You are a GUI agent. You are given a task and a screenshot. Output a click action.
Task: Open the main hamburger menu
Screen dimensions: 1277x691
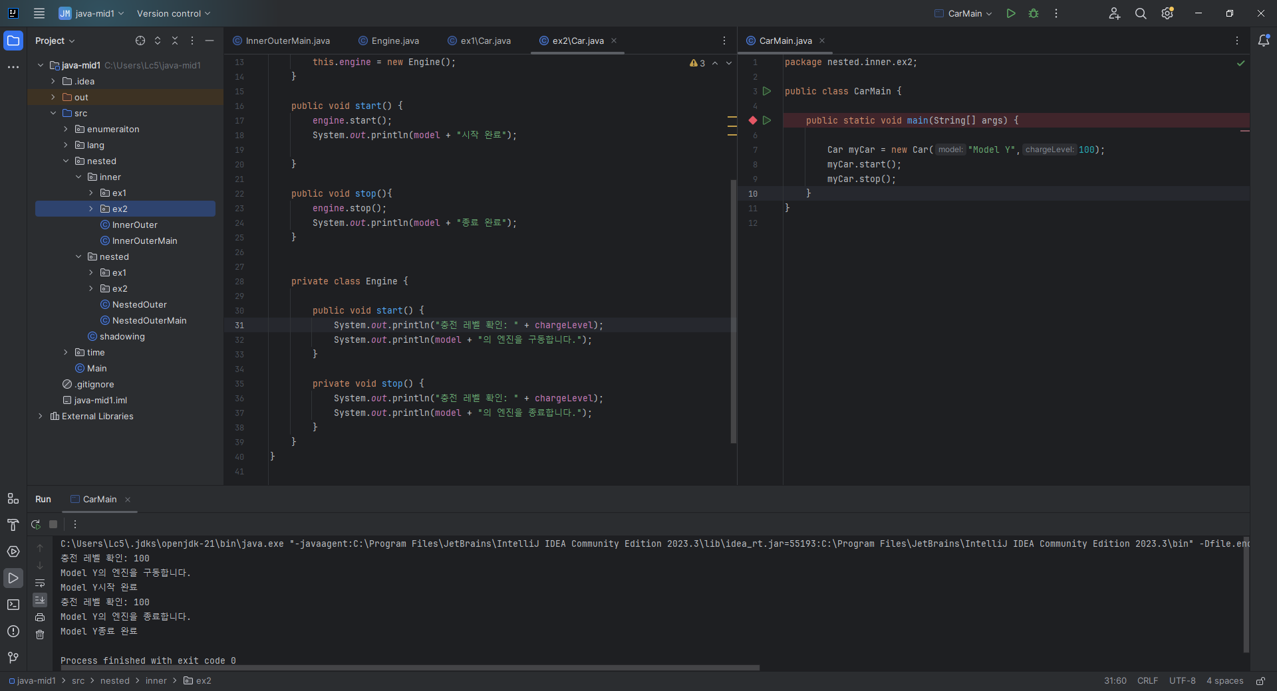point(39,13)
